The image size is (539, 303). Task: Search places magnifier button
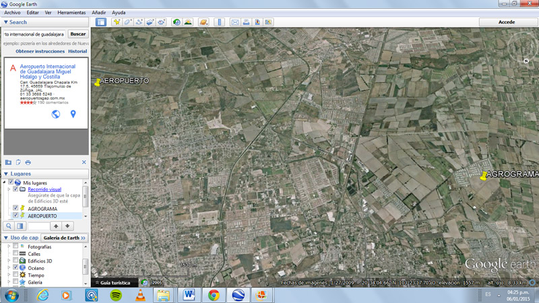tap(9, 226)
